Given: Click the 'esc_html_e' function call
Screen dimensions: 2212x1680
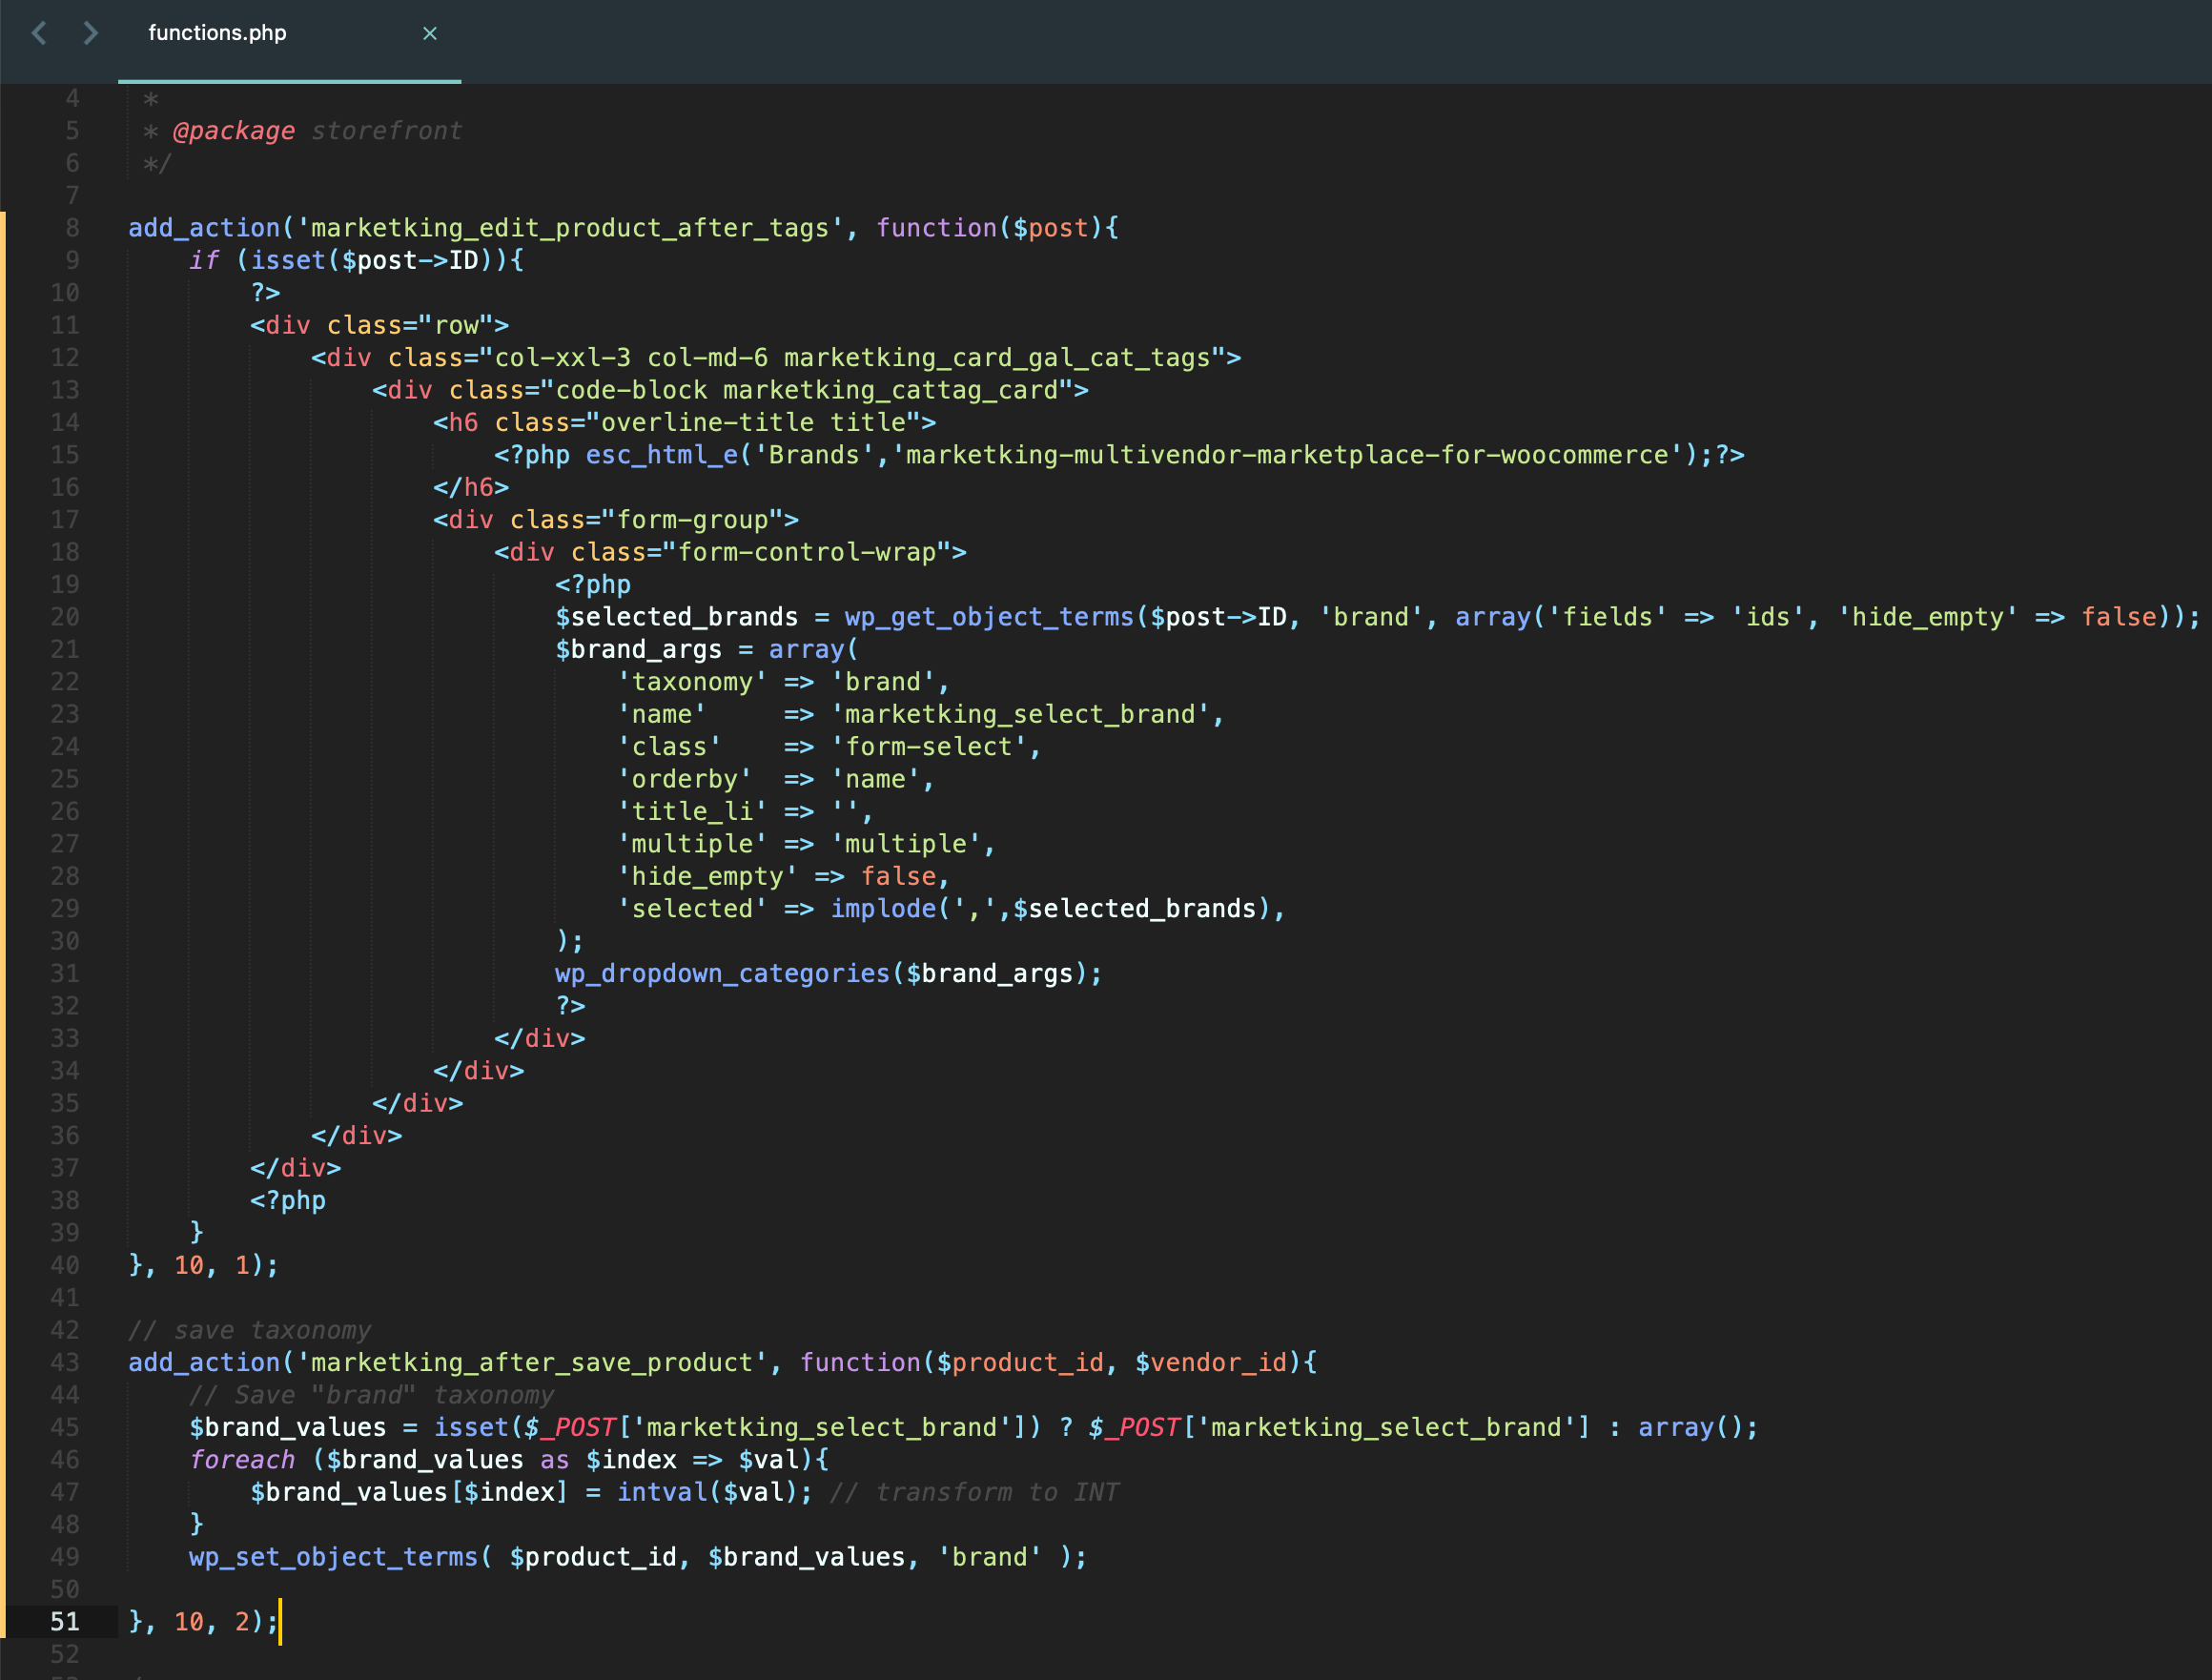Looking at the screenshot, I should (662, 455).
